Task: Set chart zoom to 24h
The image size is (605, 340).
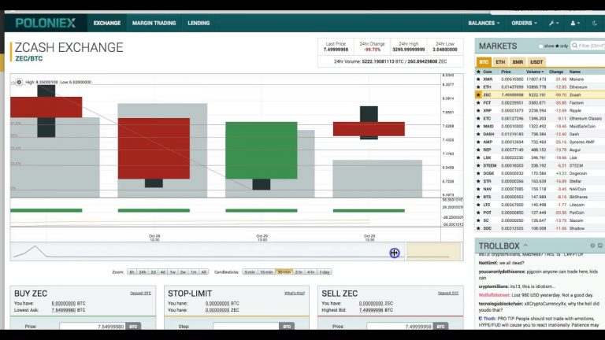Action: tap(143, 272)
